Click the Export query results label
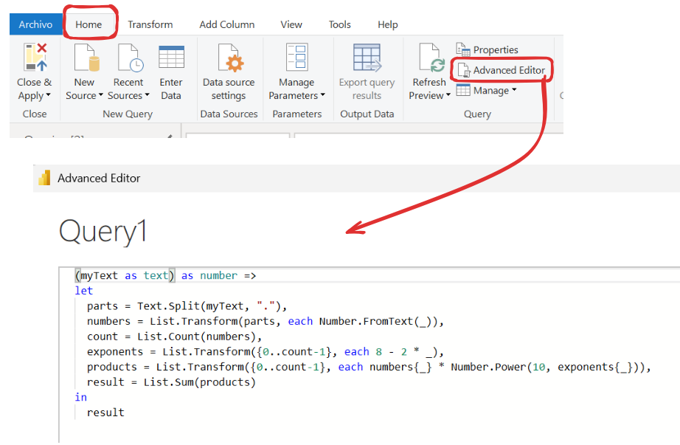 tap(367, 89)
